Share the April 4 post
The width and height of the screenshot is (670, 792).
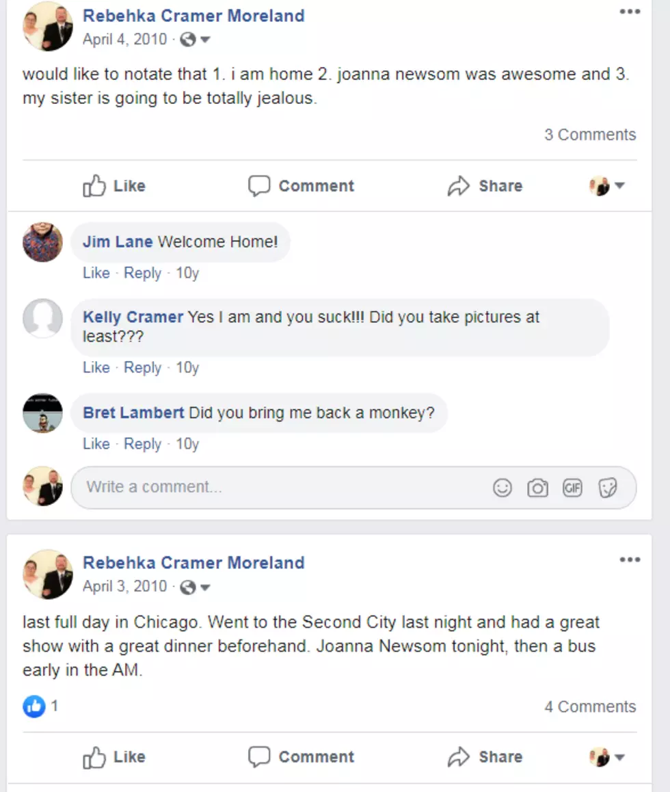[485, 186]
